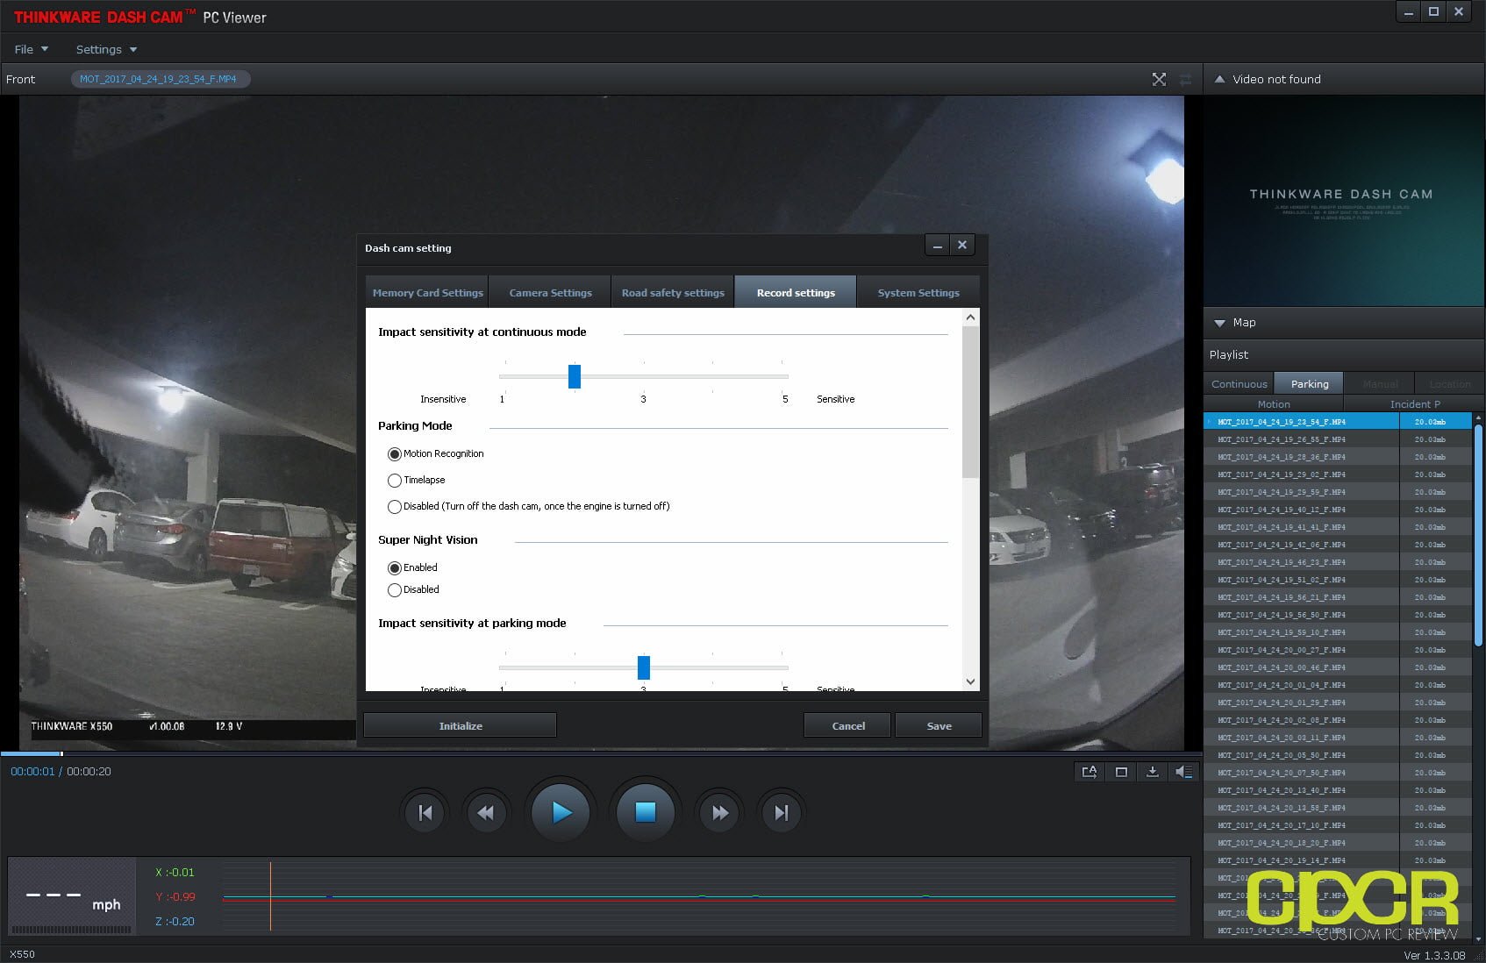Click the settings dialog vertical scrollbar thumb
The height and width of the screenshot is (963, 1486).
(x=970, y=403)
